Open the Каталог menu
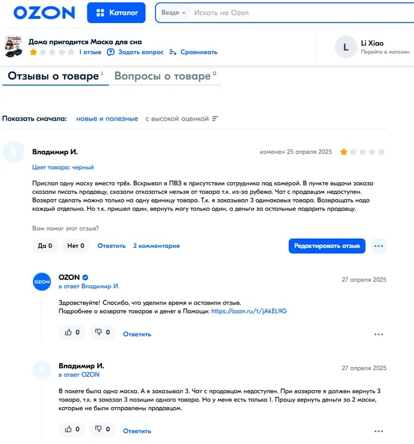This screenshot has width=414, height=444. click(116, 12)
